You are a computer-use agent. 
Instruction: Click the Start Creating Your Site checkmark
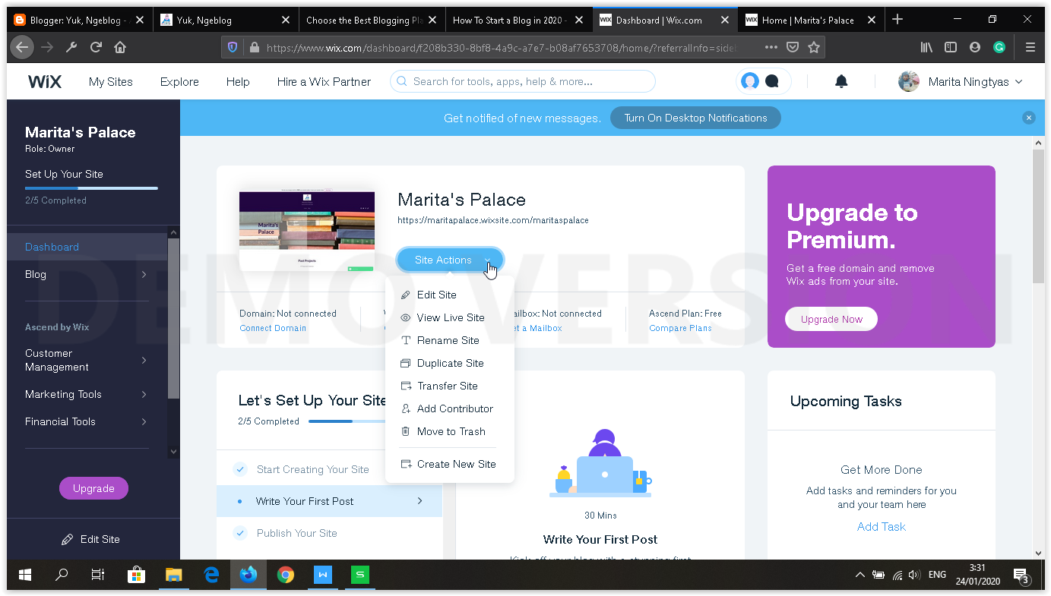(x=240, y=469)
